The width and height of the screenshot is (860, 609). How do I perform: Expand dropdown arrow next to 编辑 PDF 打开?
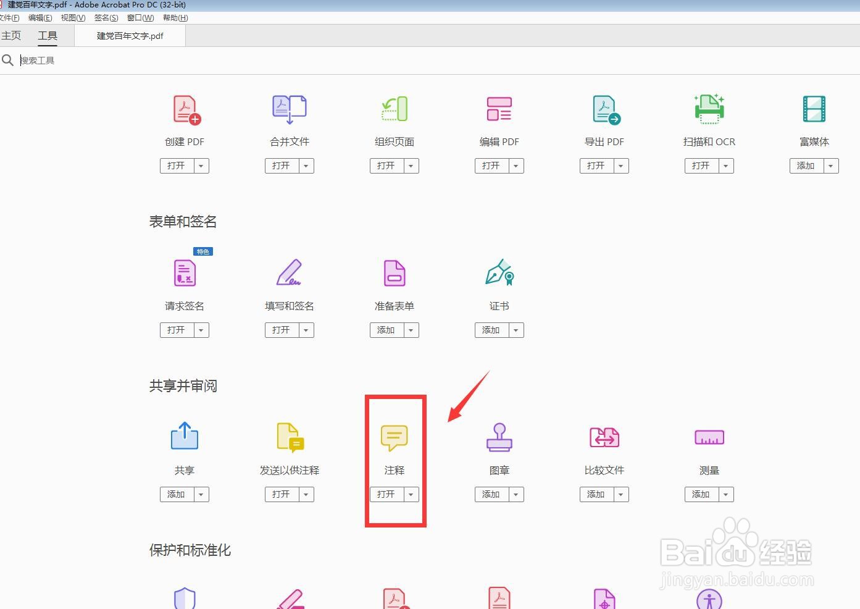click(x=516, y=166)
